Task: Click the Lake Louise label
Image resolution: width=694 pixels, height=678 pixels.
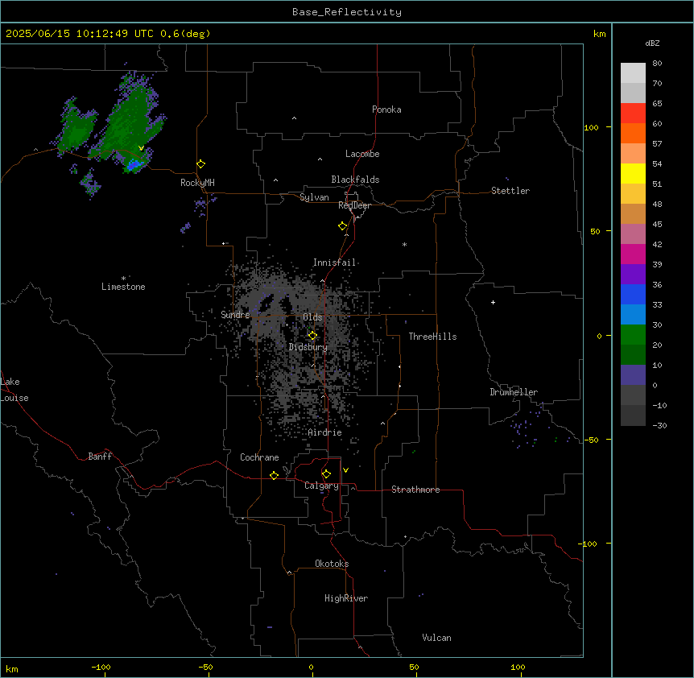Action: (x=14, y=390)
